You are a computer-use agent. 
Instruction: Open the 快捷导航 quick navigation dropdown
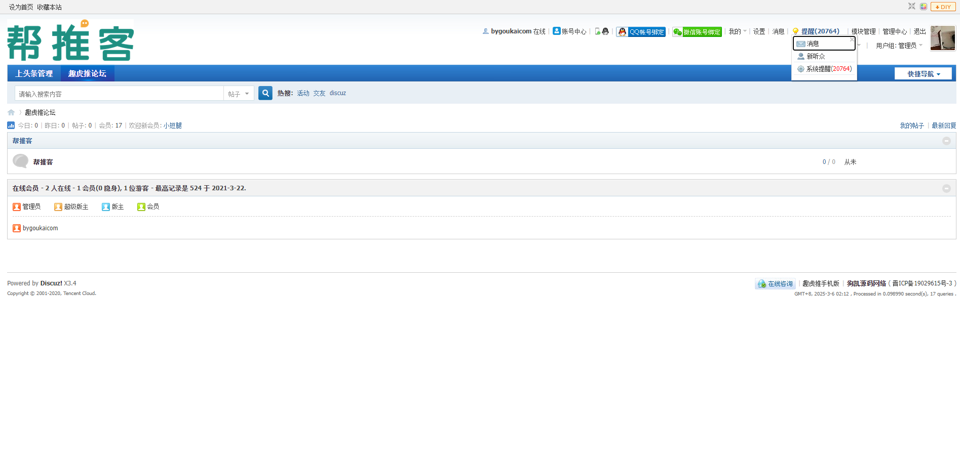(x=923, y=74)
